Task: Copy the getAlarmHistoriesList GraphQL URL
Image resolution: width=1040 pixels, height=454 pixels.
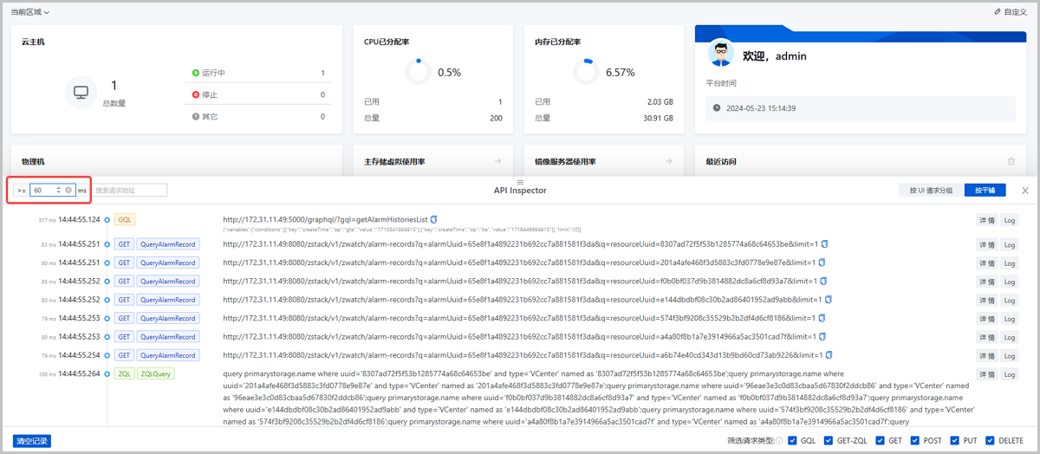Action: (x=434, y=219)
